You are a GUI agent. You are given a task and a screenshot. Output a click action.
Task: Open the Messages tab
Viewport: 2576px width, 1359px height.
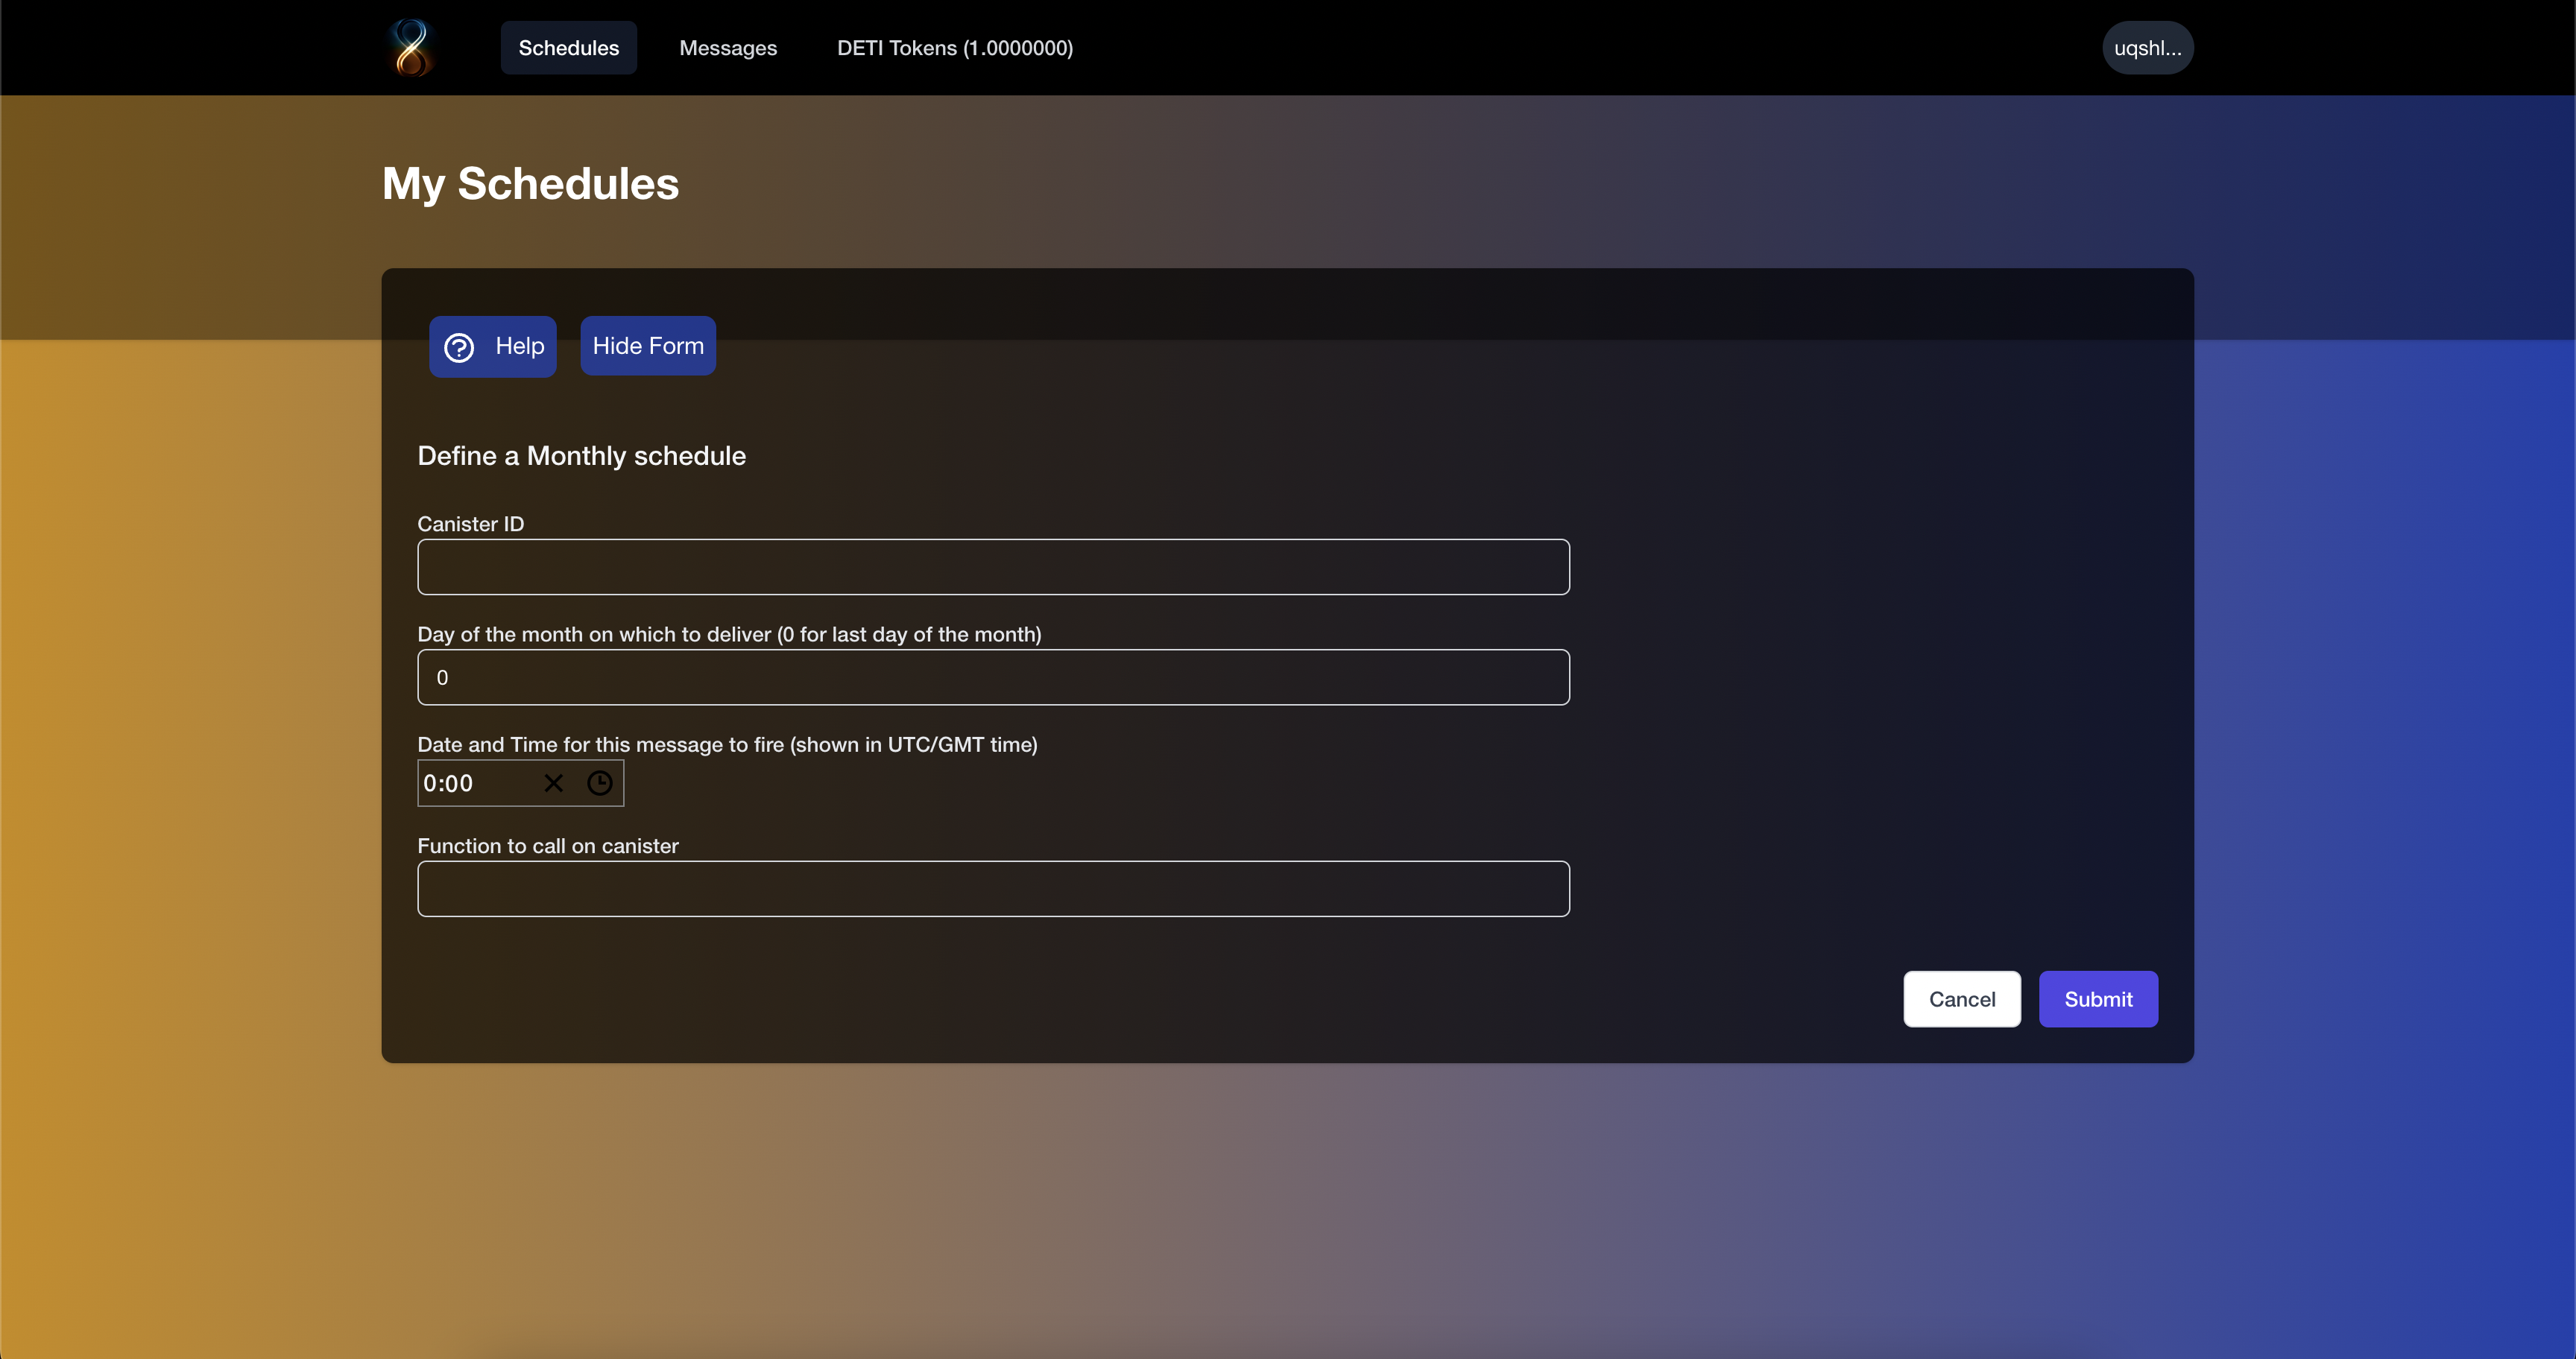tap(727, 48)
